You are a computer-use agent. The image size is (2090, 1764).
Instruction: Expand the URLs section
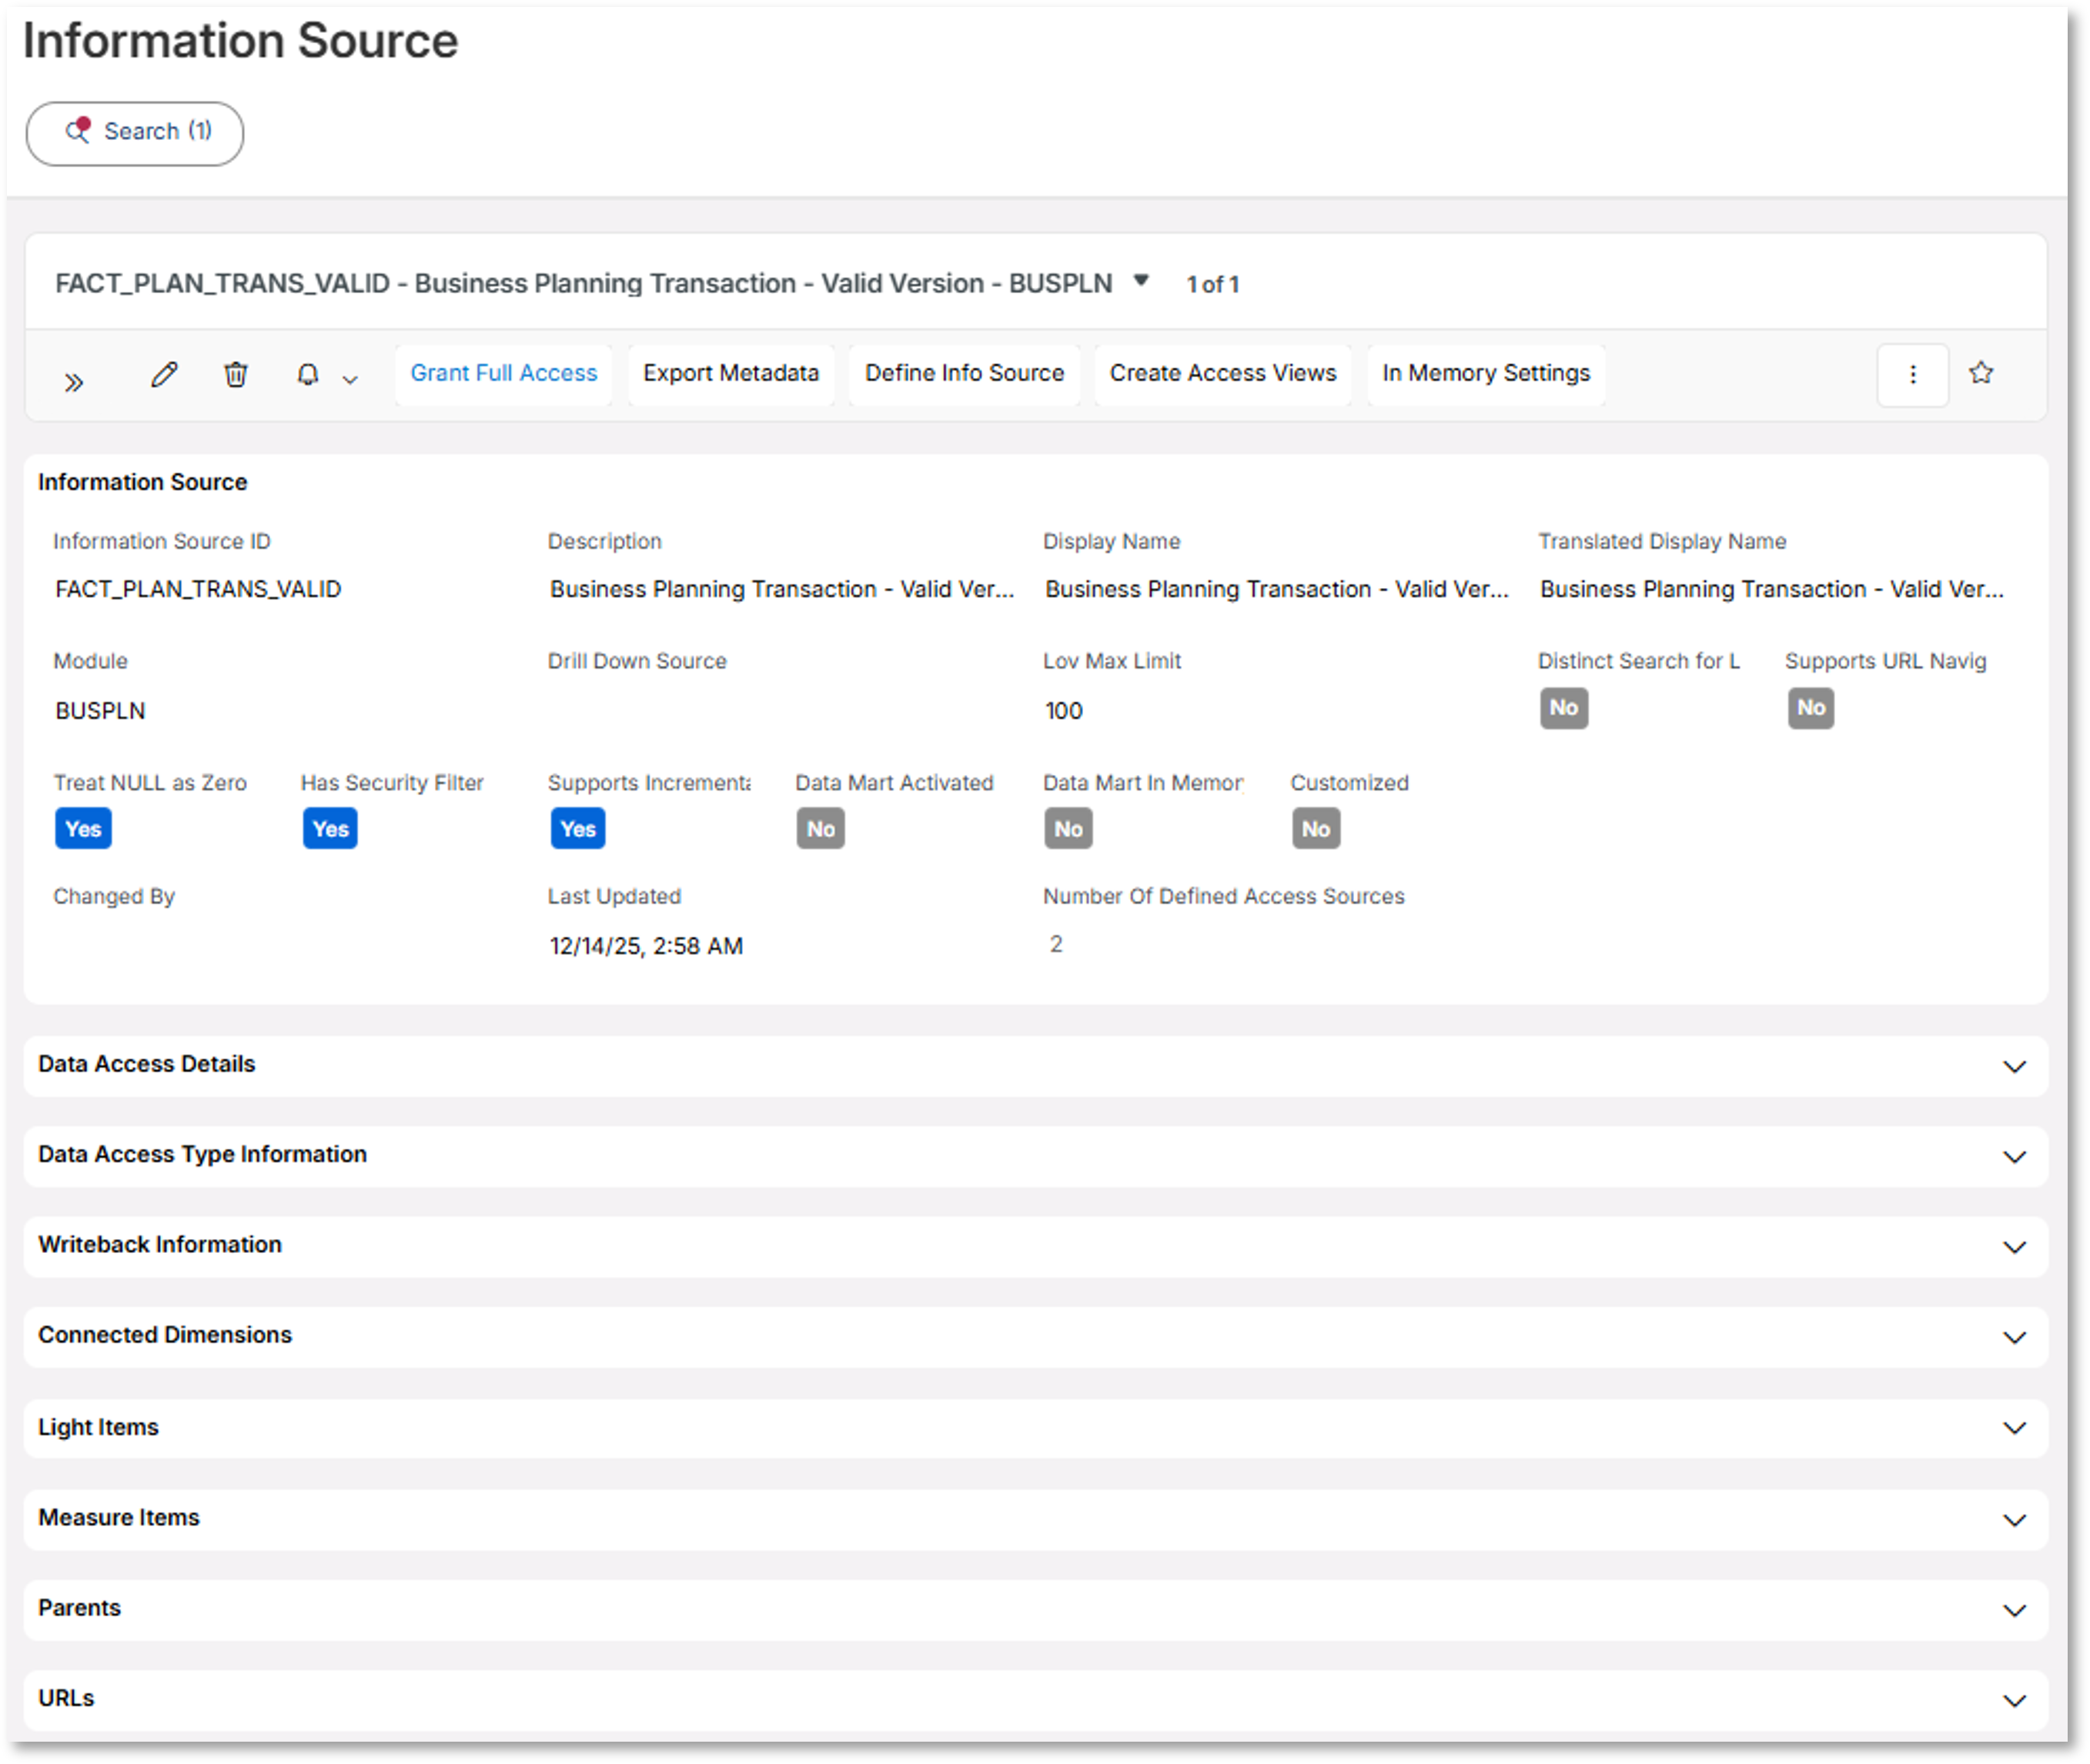[1036, 1700]
